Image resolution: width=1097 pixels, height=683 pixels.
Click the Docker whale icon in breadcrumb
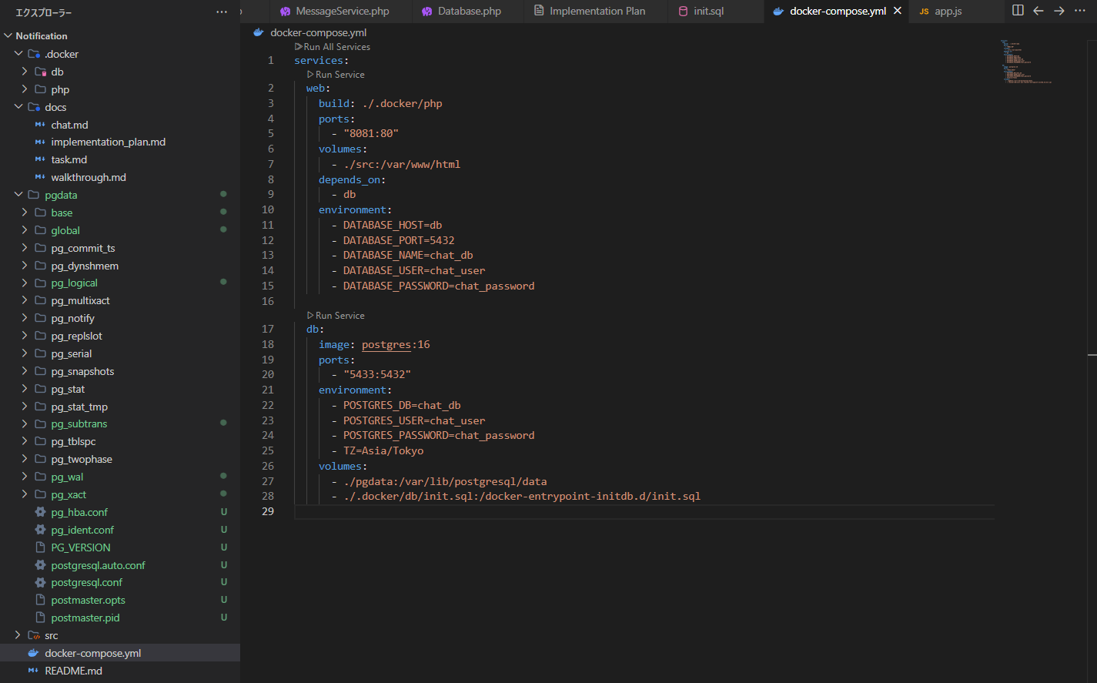259,32
